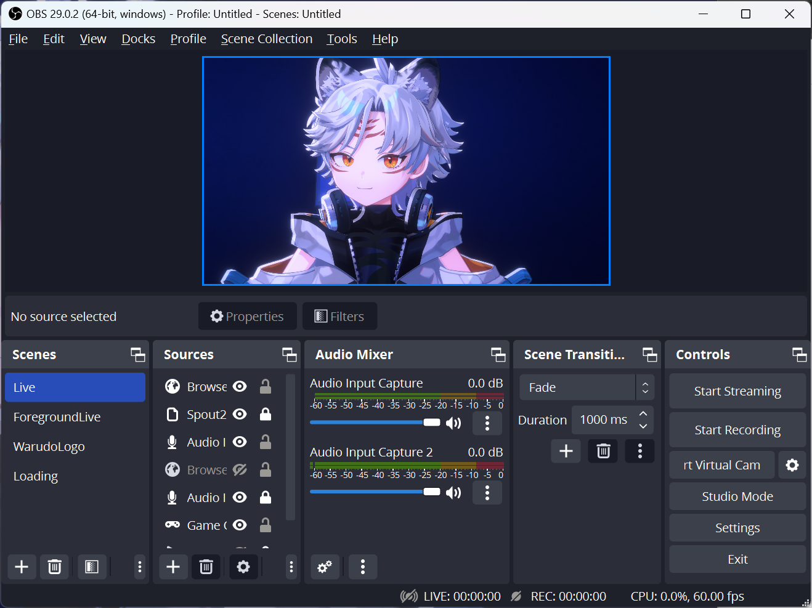Add a configurable transition with plus icon
The height and width of the screenshot is (608, 812).
click(x=566, y=451)
